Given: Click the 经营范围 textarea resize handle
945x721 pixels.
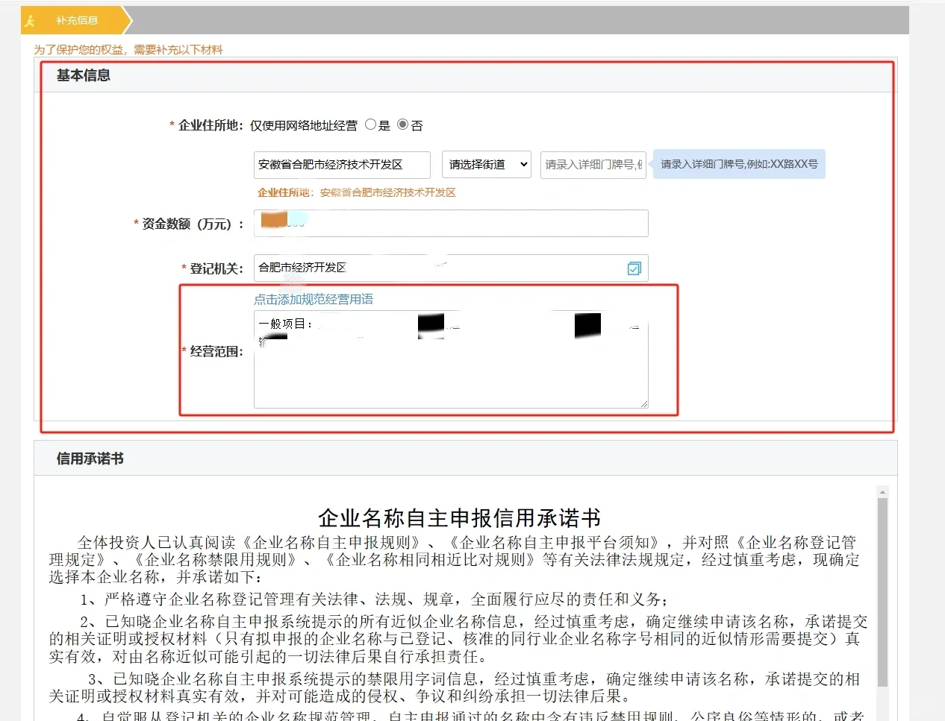Looking at the screenshot, I should tap(643, 403).
